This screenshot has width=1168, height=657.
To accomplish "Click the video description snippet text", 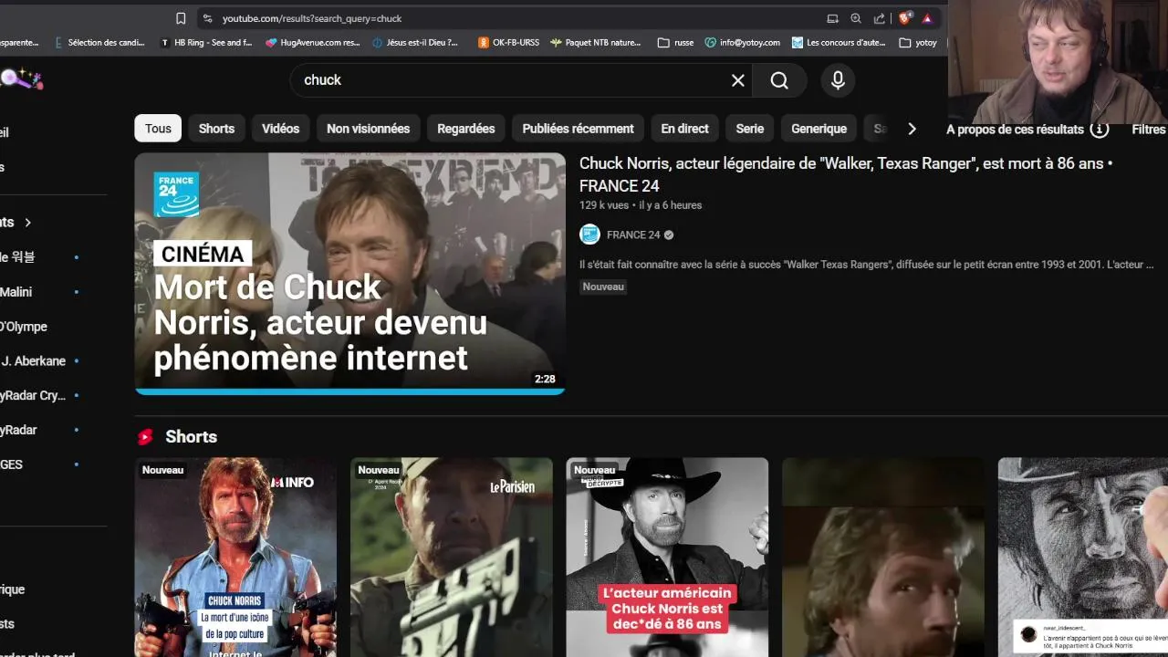I will (866, 265).
